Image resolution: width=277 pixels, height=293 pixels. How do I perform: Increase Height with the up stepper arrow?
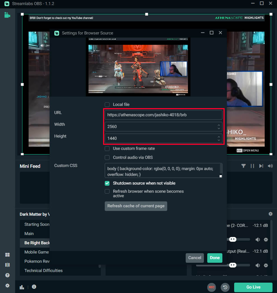pos(219,137)
